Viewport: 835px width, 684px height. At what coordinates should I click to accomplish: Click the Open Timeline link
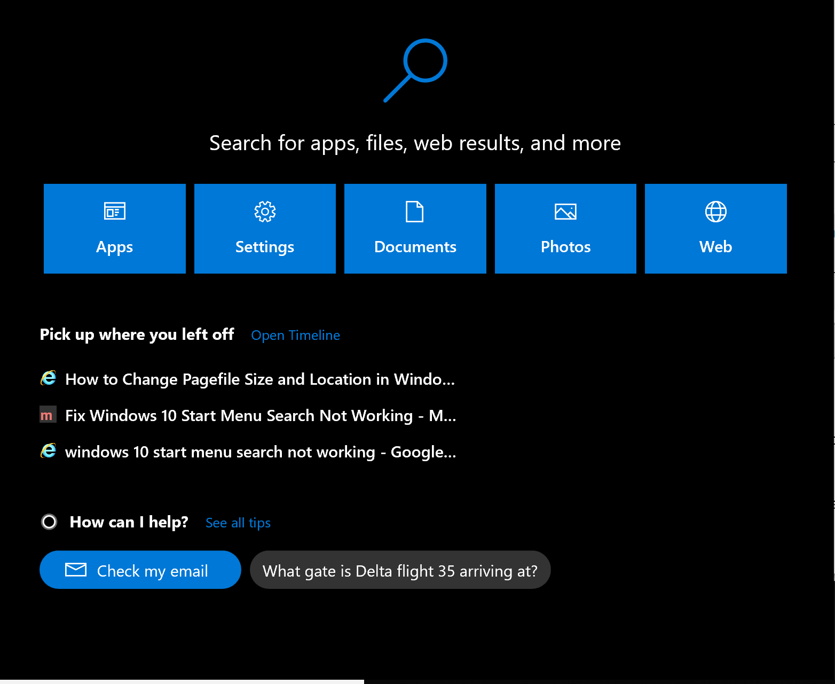tap(295, 335)
